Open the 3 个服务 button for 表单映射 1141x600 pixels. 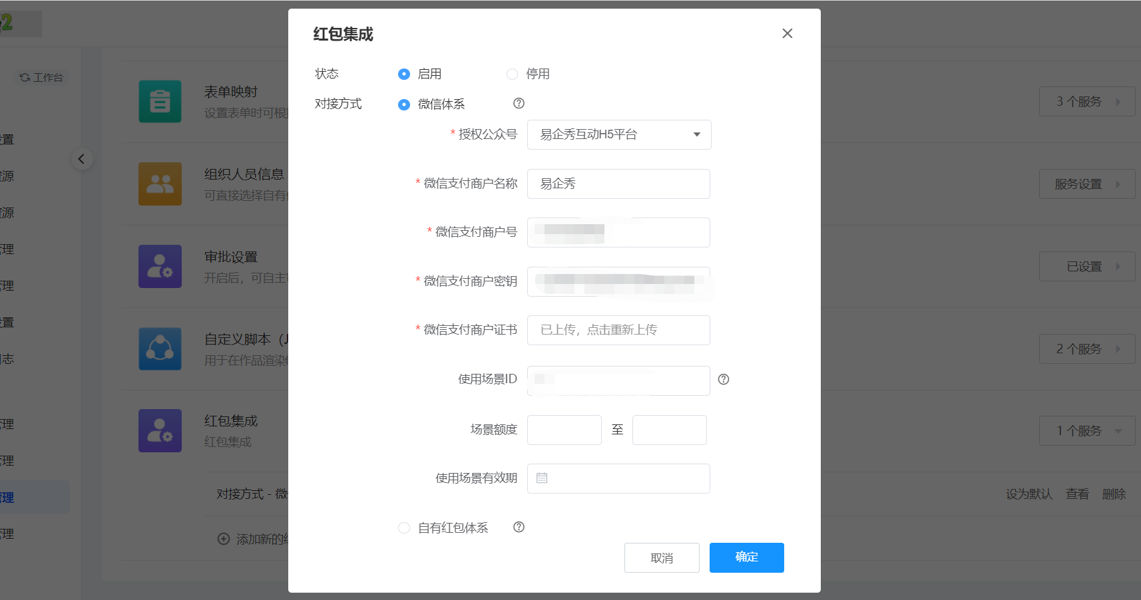1086,102
